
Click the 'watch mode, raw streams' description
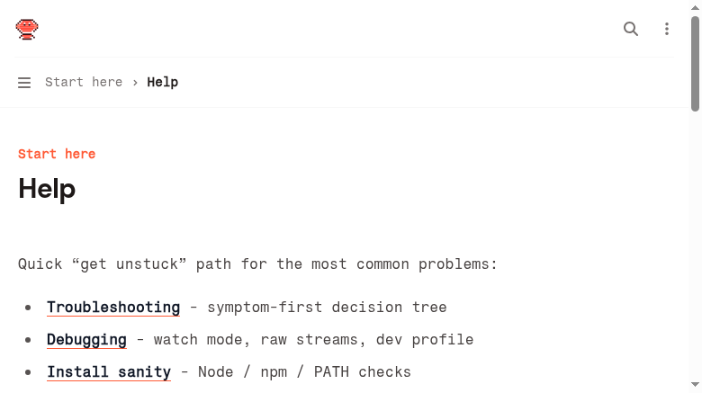click(x=313, y=340)
